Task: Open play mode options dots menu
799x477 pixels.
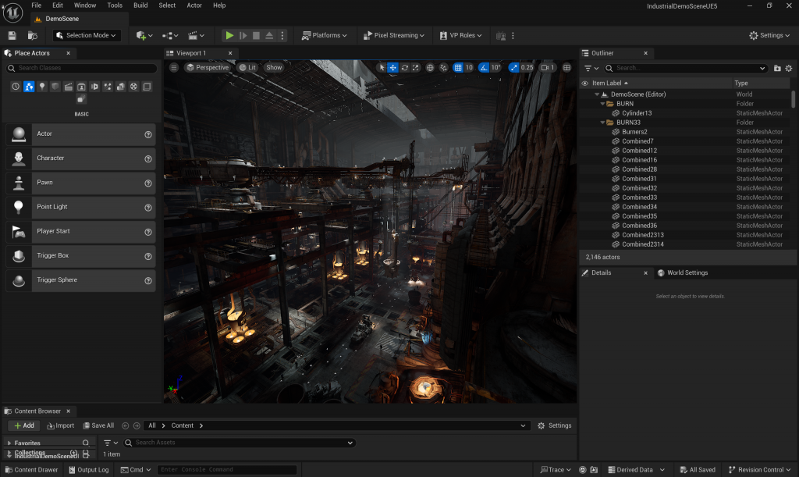Action: (282, 36)
